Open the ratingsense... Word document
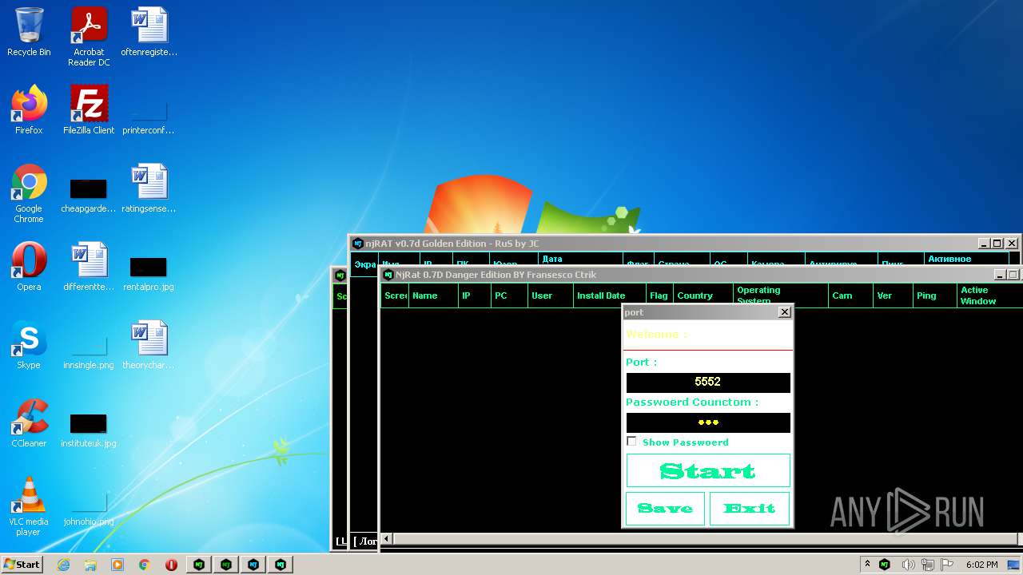1023x575 pixels. click(149, 189)
